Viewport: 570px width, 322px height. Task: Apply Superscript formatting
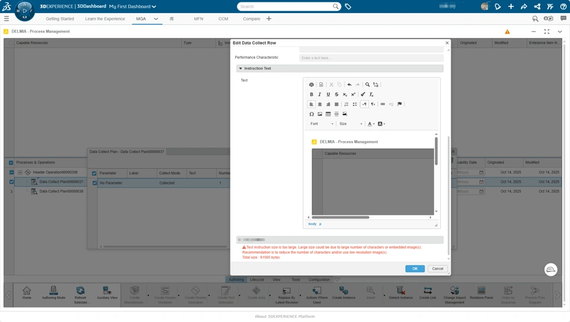[x=353, y=94]
